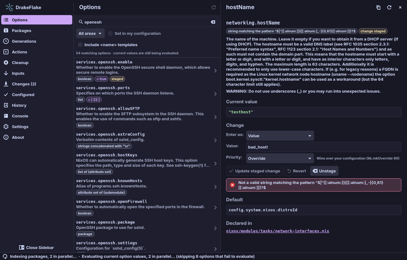Clear the openssh search with the backspace icon

coord(213,22)
